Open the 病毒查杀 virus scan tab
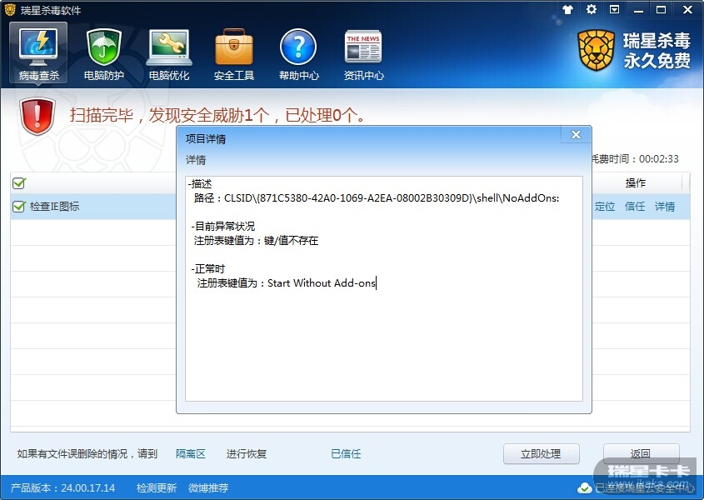The height and width of the screenshot is (500, 704). click(38, 53)
